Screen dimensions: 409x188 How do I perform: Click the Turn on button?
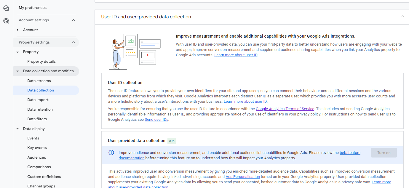point(384,153)
